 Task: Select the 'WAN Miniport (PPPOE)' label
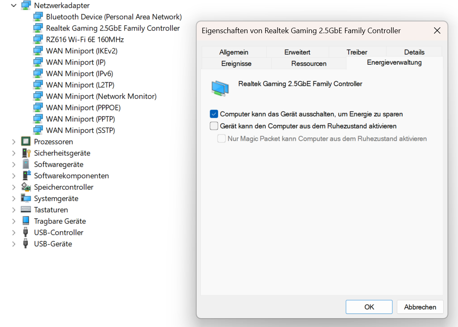pyautogui.click(x=83, y=108)
